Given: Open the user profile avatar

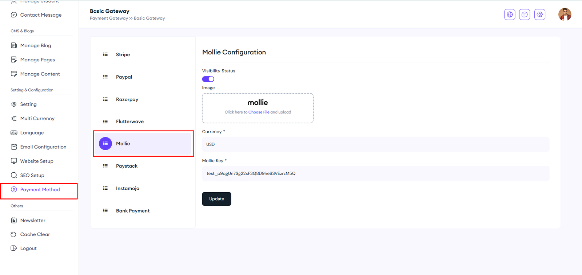Looking at the screenshot, I should point(565,15).
